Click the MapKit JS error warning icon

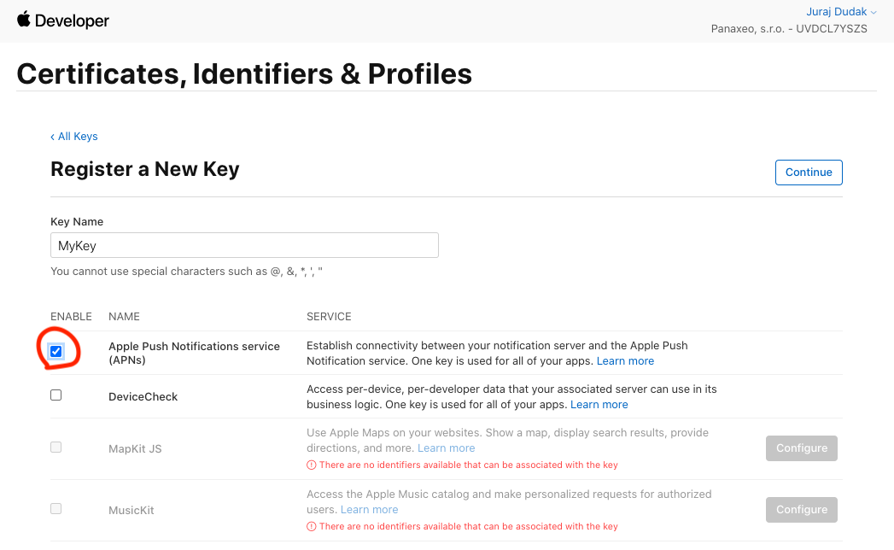click(311, 465)
